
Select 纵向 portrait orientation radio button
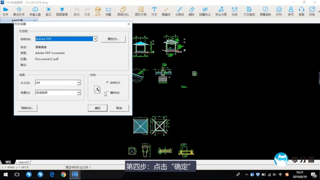coord(108,82)
